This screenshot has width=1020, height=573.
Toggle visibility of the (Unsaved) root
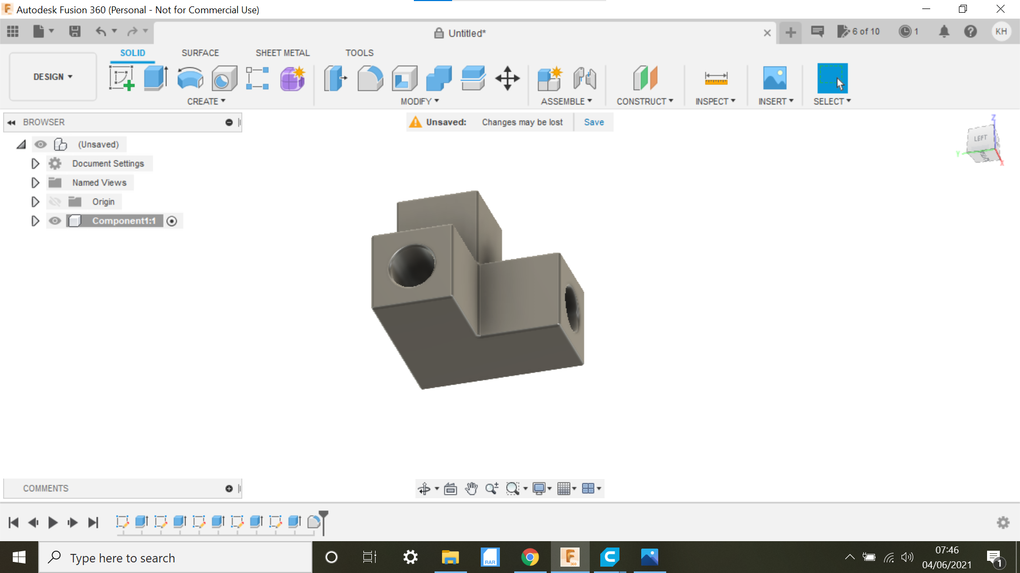(x=40, y=144)
